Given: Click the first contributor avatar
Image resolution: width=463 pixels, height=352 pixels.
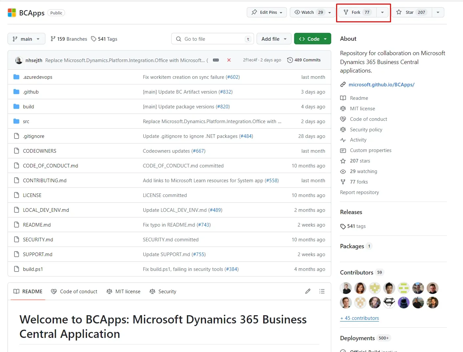Looking at the screenshot, I should point(346,288).
